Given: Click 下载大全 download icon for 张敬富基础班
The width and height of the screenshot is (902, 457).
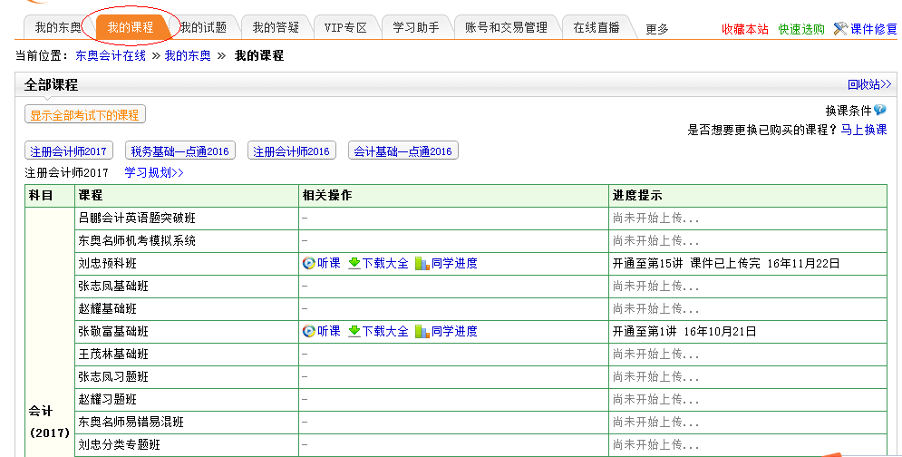Looking at the screenshot, I should (354, 332).
